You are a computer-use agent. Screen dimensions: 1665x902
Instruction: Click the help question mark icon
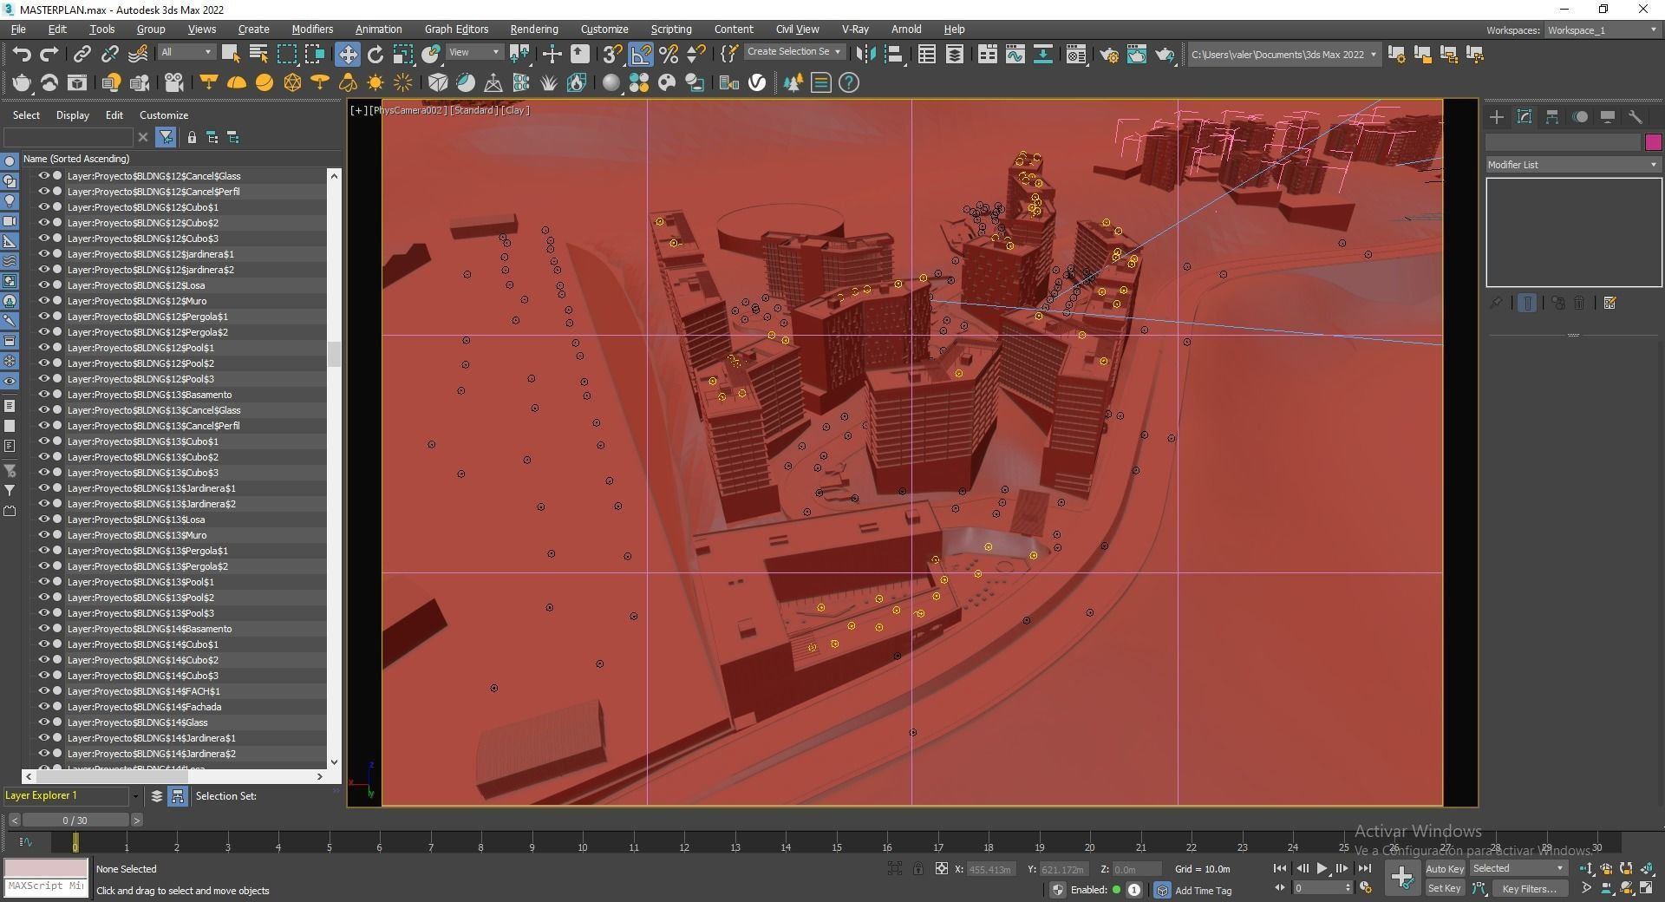(849, 82)
